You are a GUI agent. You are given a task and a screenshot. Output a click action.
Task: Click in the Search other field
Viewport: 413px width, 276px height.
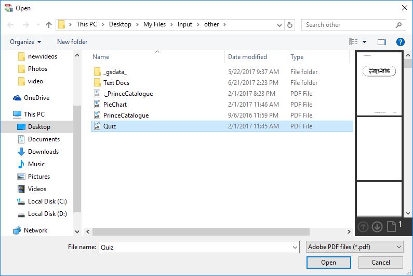coord(353,25)
